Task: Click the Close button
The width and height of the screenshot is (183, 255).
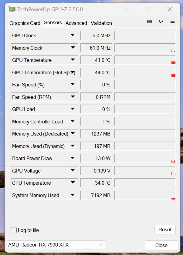Action: tap(161, 245)
